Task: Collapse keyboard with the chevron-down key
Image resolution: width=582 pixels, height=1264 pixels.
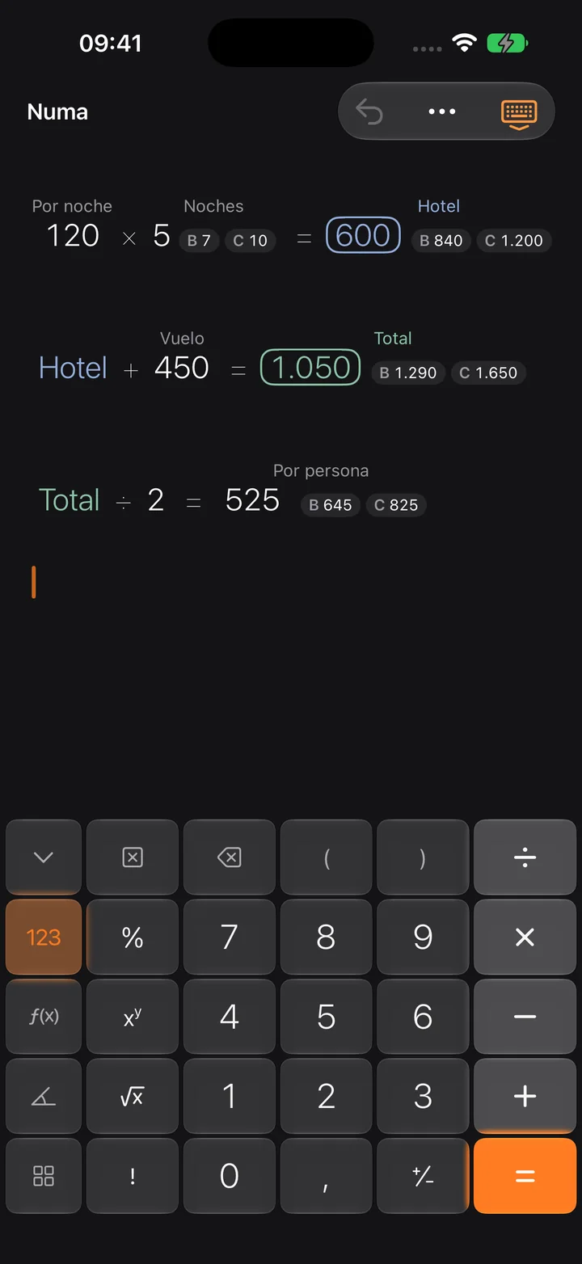Action: coord(44,857)
